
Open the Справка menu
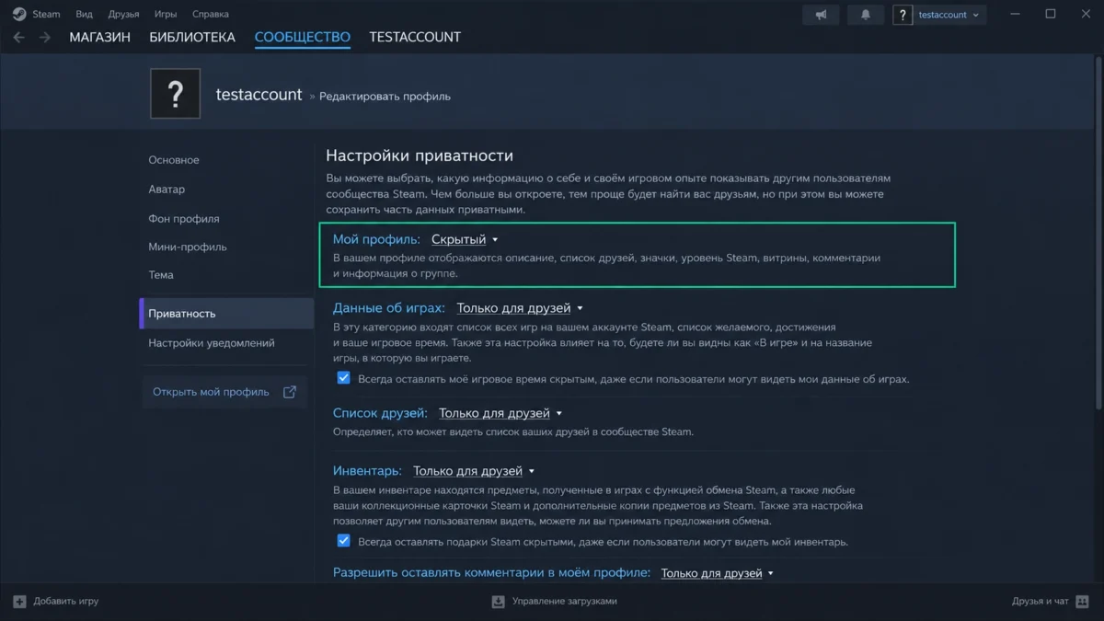(211, 15)
